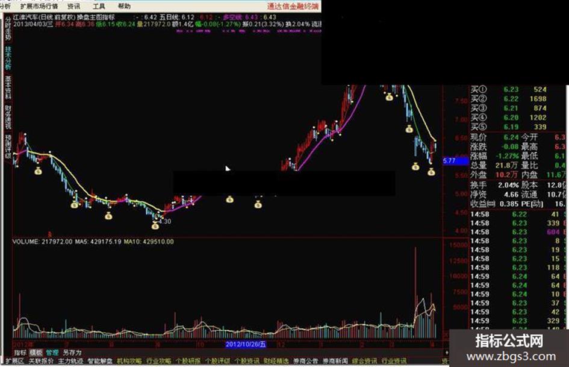
Task: Open the 扩展市场行情 menu
Action: (39, 6)
